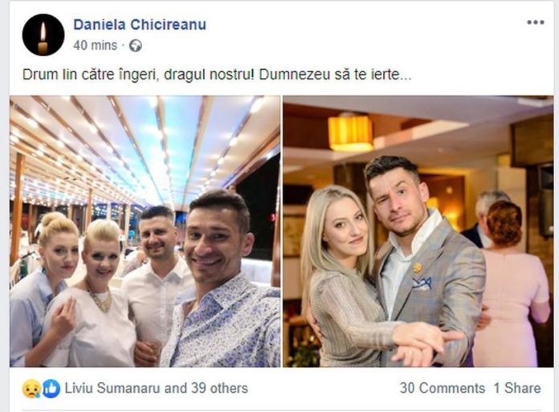
Task: Open Daniela Chicireanu's profile name link
Action: click(140, 25)
